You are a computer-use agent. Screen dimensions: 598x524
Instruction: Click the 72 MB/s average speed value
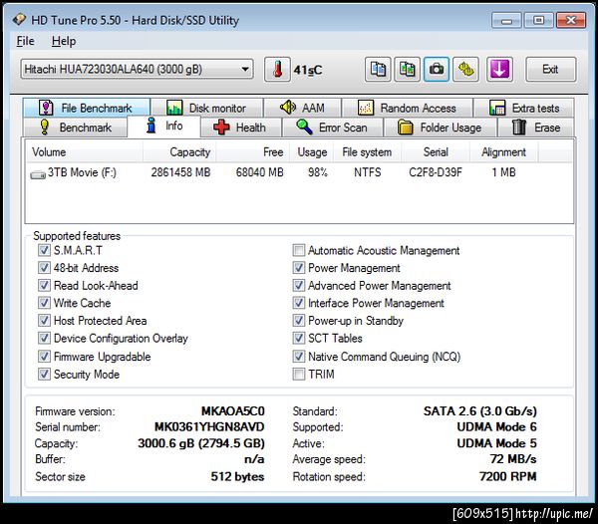pos(513,459)
